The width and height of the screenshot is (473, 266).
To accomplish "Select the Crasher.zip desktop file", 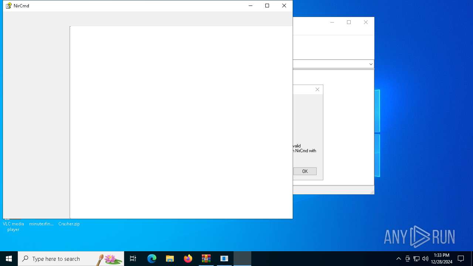I will [x=69, y=224].
